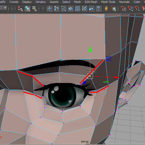Toggle the rendering selection mask
The width and height of the screenshot is (145, 145).
coord(92,9)
